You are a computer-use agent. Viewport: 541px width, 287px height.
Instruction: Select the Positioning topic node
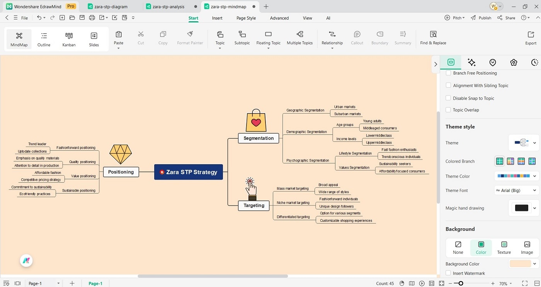tap(121, 172)
